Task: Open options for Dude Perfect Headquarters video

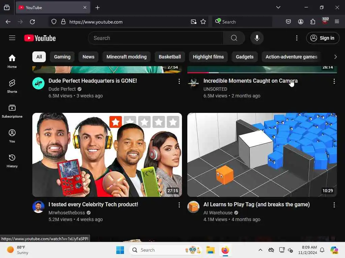Action: [179, 81]
